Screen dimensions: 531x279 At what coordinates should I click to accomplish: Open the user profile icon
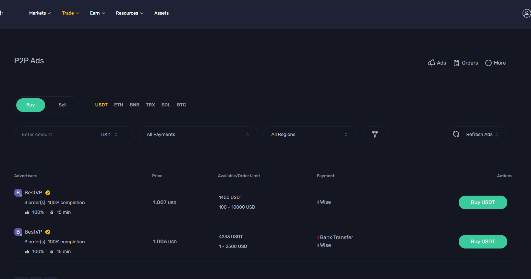[x=526, y=13]
